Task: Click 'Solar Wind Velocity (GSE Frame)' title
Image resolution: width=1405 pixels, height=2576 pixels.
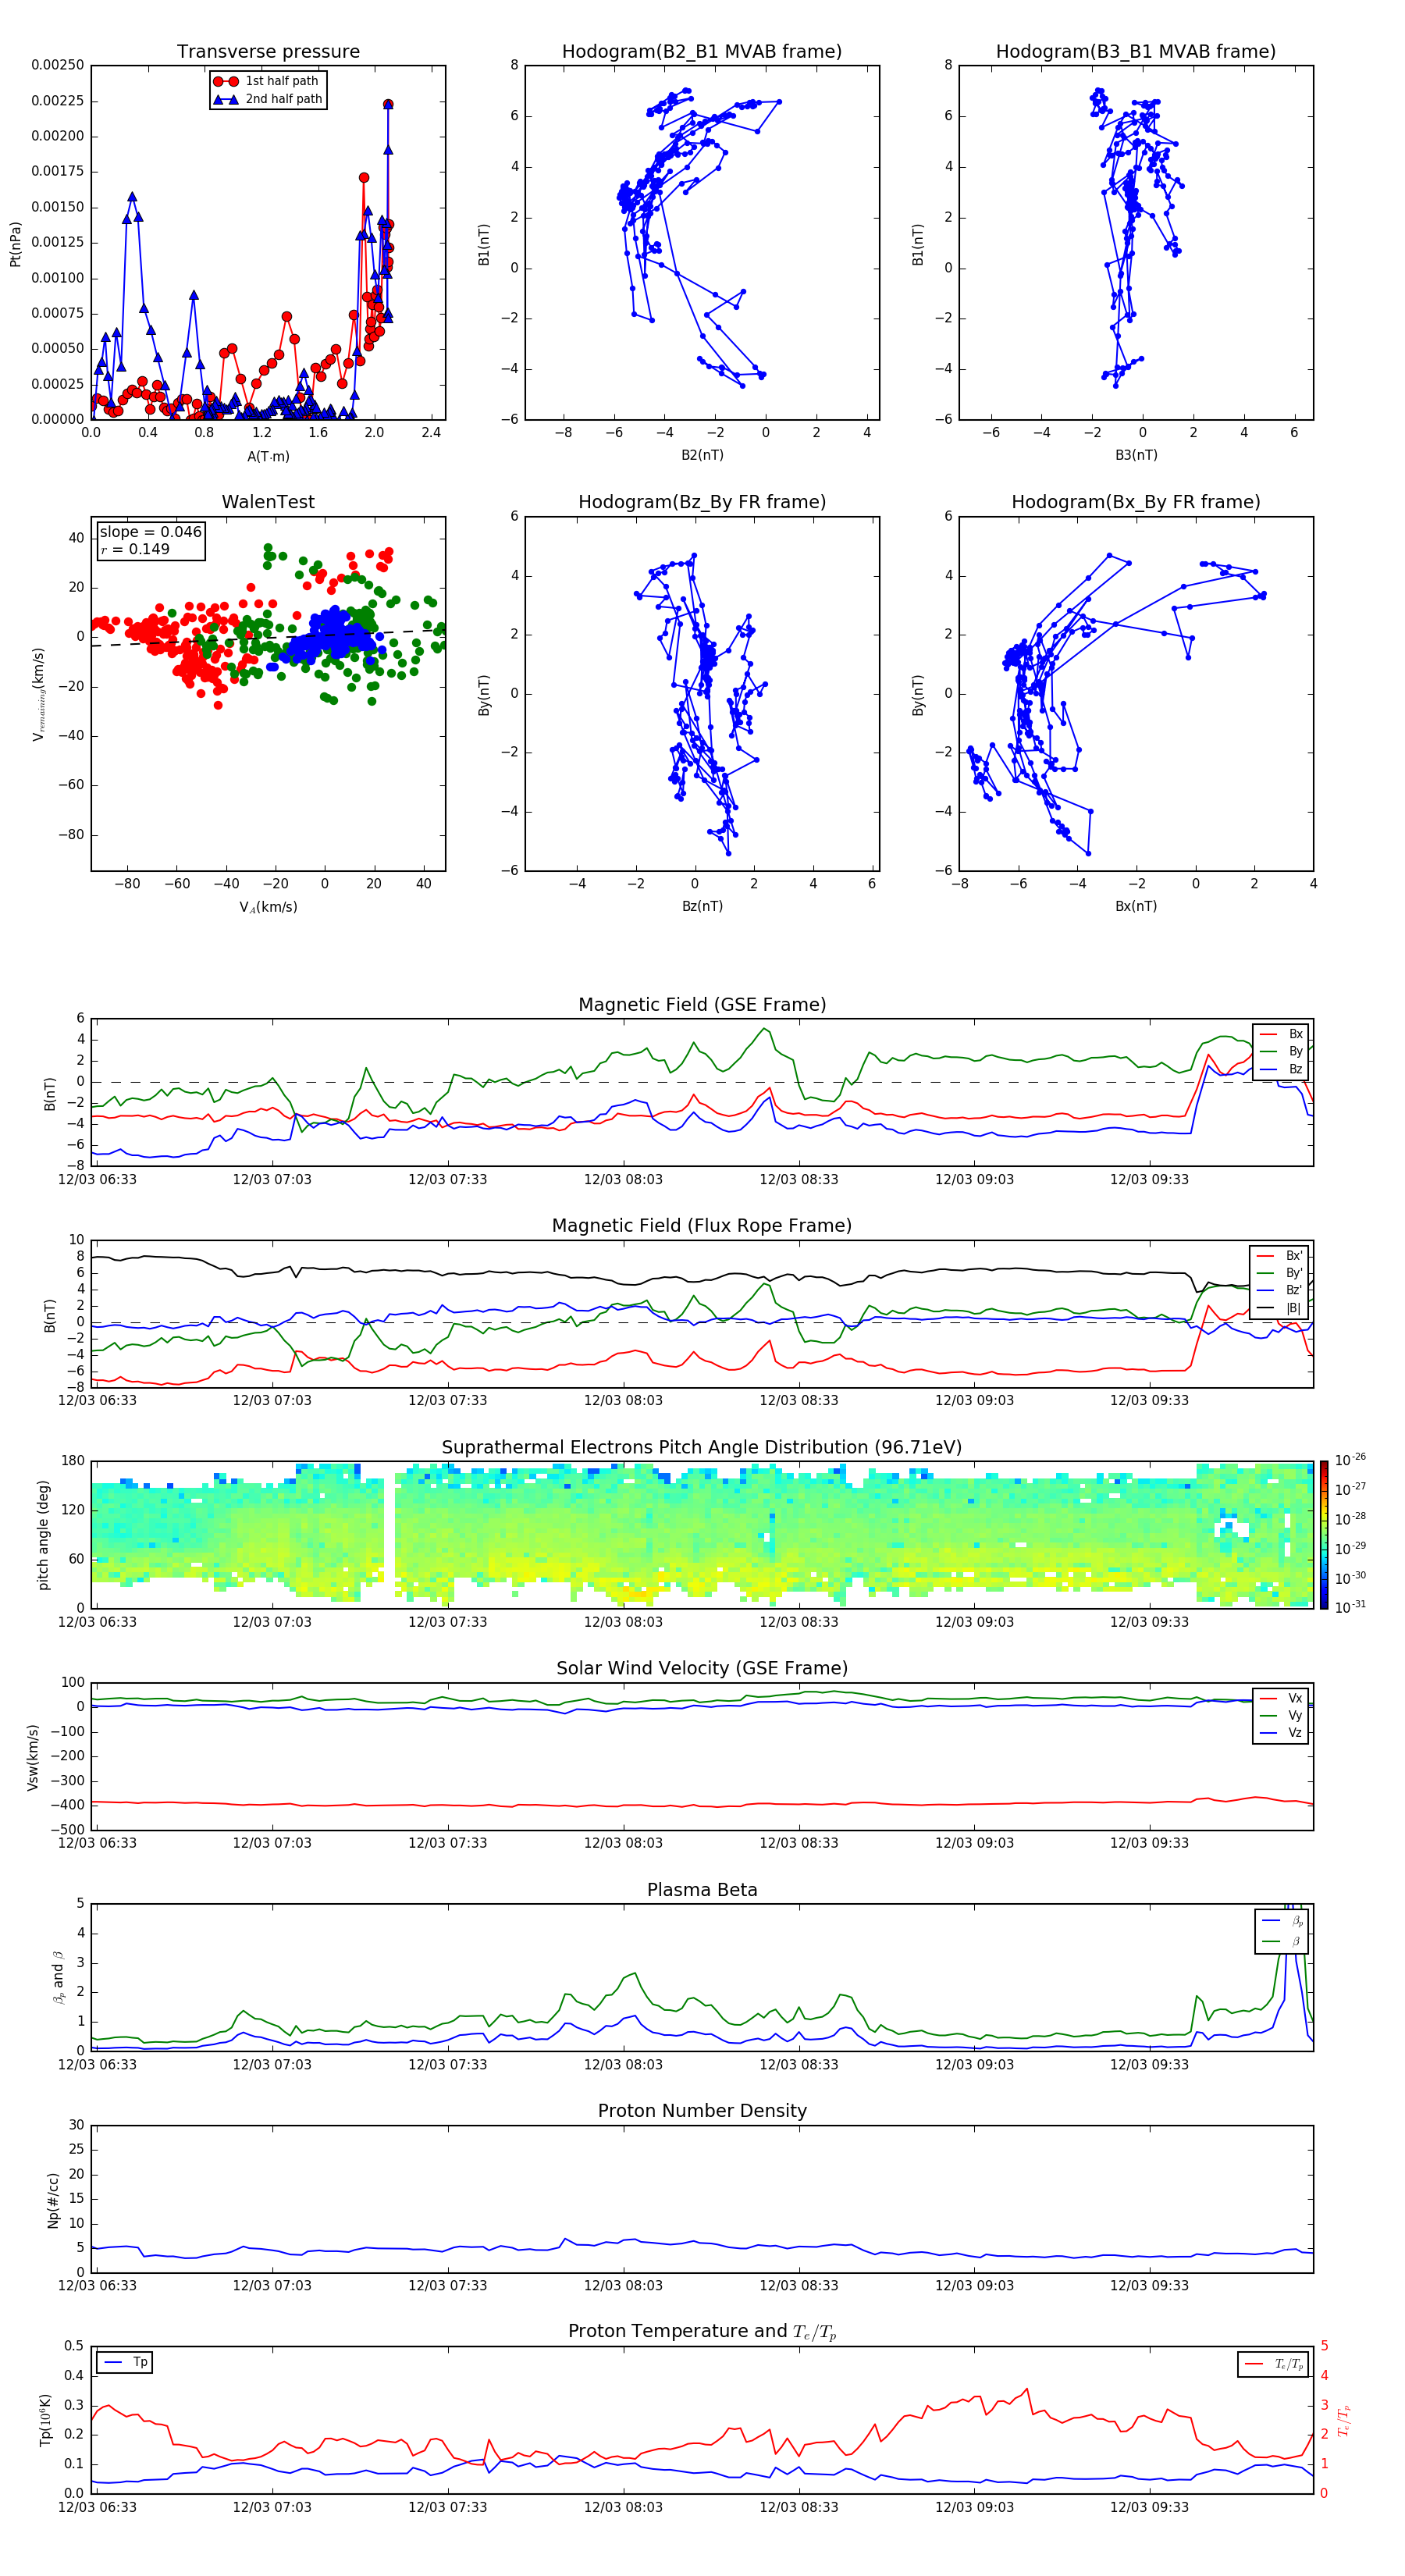Action: pyautogui.click(x=702, y=1668)
